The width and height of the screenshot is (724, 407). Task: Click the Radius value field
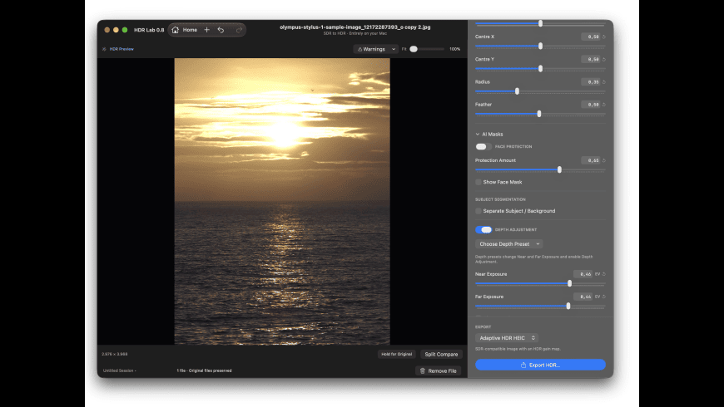pos(591,82)
